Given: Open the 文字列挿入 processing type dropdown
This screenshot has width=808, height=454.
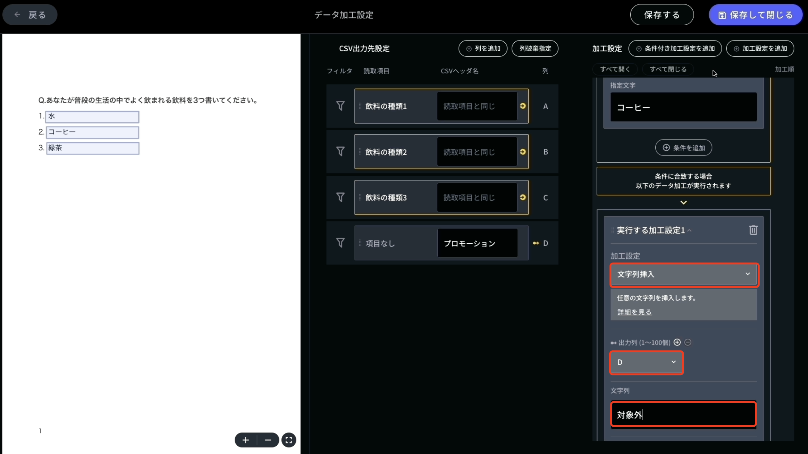Looking at the screenshot, I should pos(684,274).
